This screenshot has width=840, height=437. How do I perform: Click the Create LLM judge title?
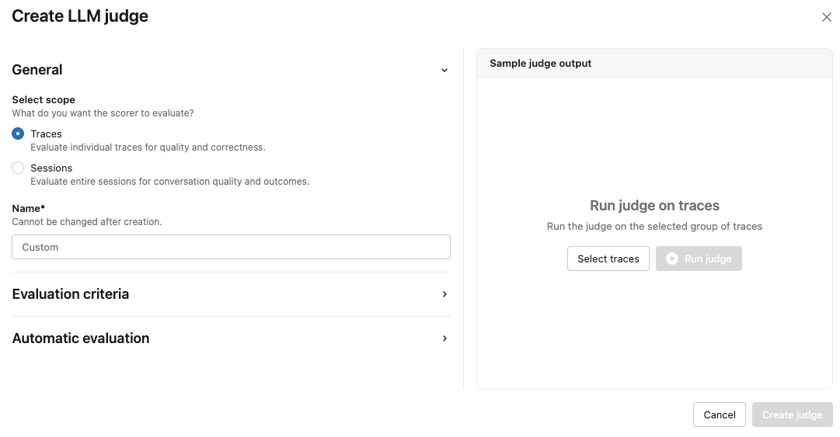pos(80,16)
